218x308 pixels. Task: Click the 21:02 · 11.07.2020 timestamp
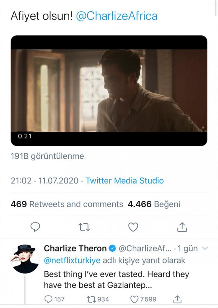tap(45, 181)
